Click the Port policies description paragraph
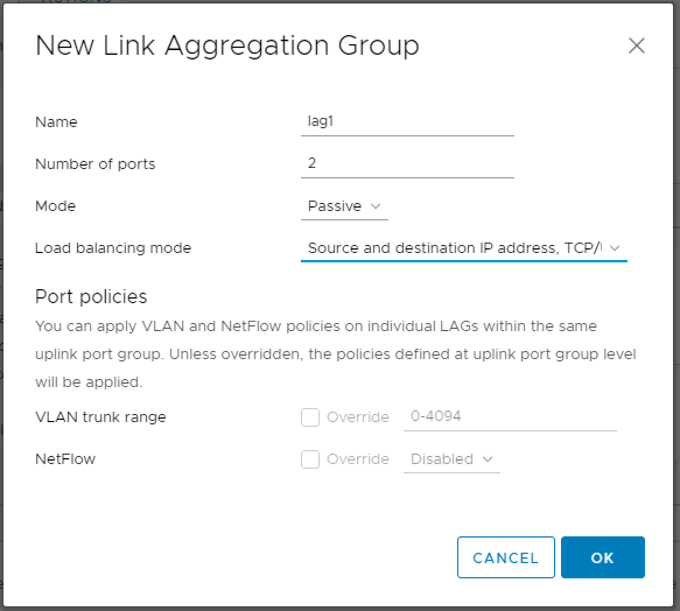680x611 pixels. click(x=335, y=354)
